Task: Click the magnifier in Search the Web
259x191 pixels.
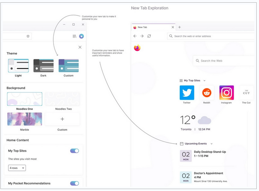Action: coord(197,61)
